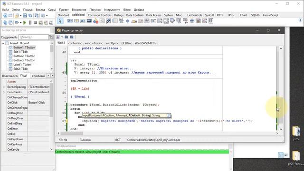Place cursor on the InputBox code line

click(x=167, y=121)
